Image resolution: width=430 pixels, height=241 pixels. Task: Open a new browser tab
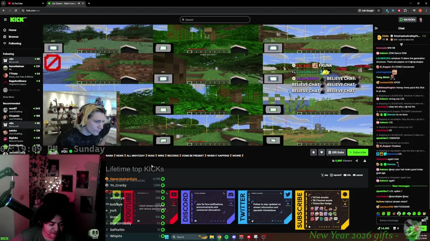point(89,3)
